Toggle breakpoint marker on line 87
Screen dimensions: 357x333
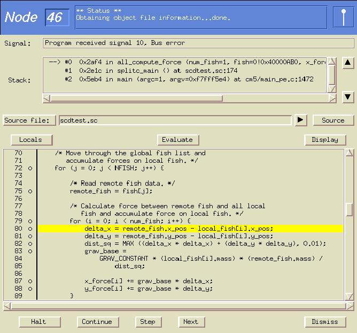[x=30, y=281]
